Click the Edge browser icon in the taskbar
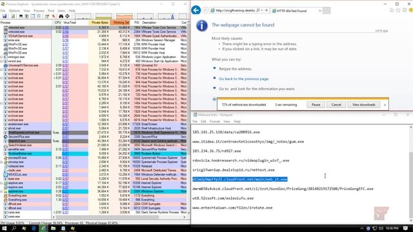This screenshot has width=413, height=232. pyautogui.click(x=34, y=228)
